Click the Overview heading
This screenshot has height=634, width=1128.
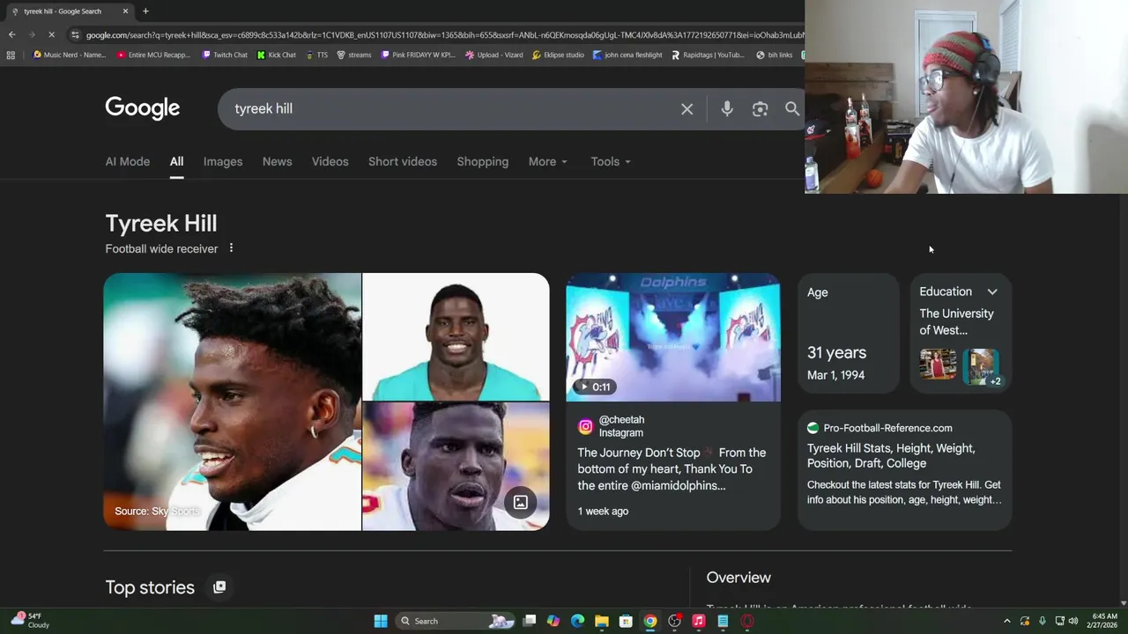[x=738, y=578]
